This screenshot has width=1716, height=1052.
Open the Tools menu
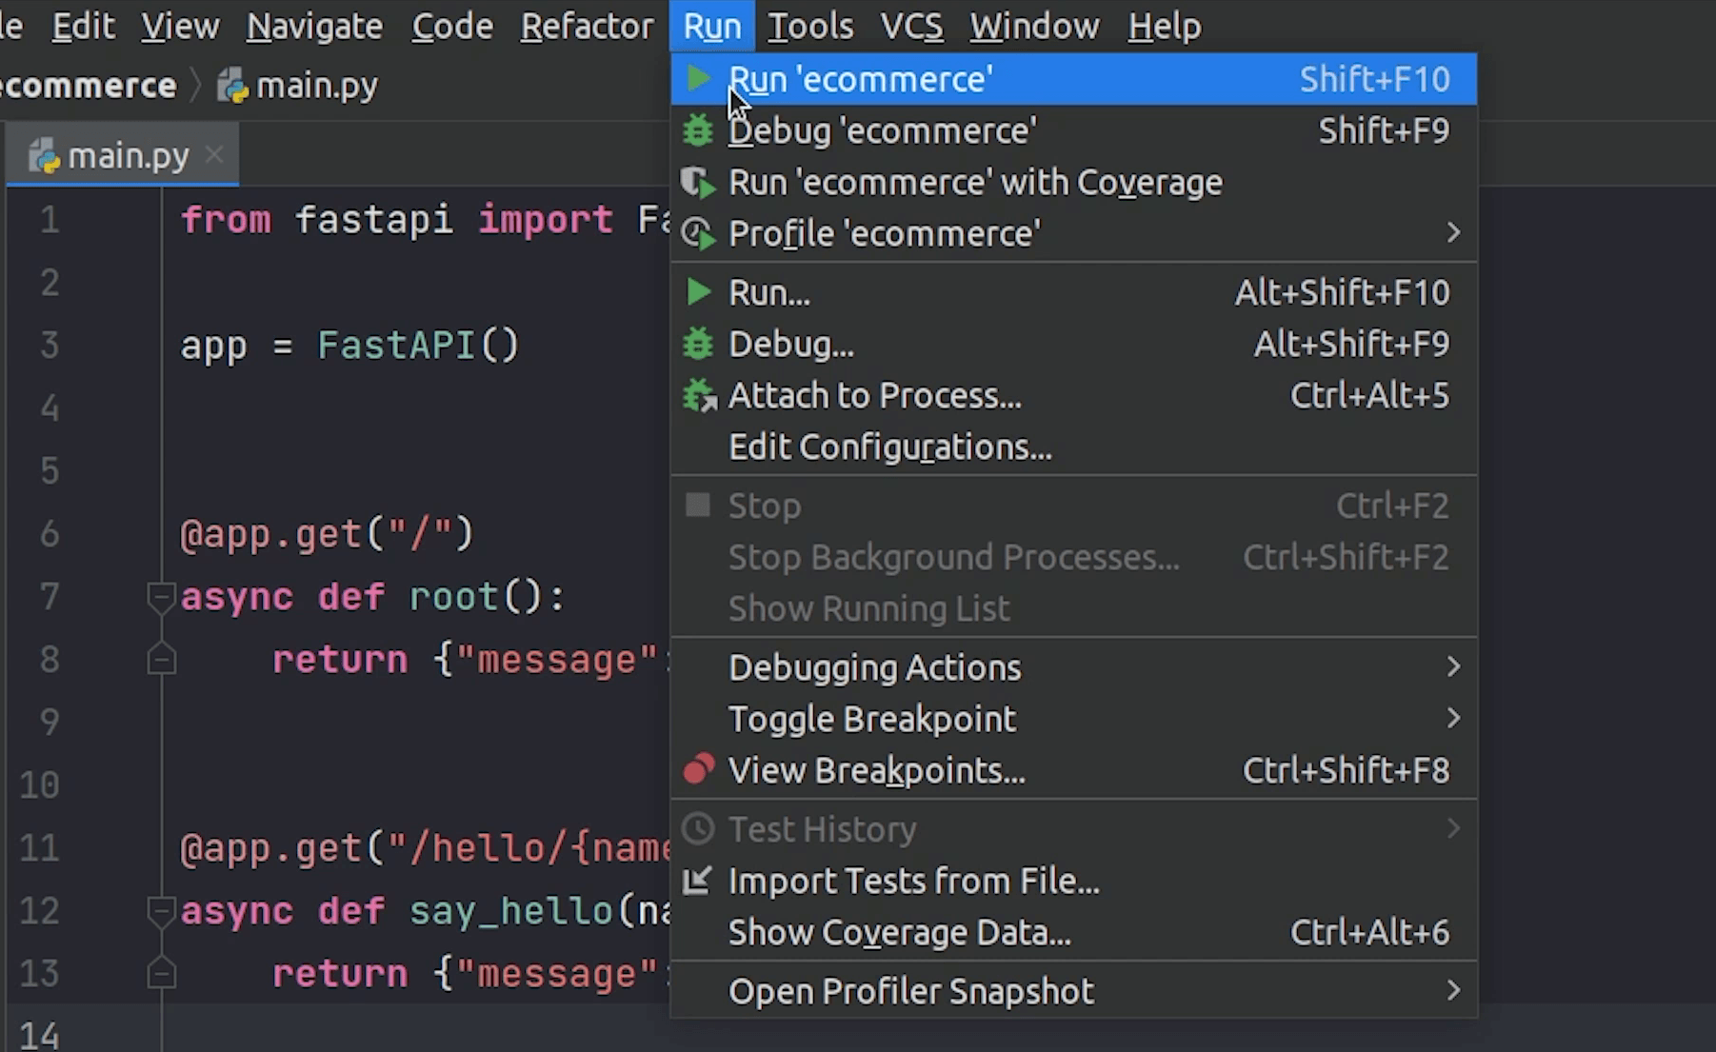pos(810,27)
